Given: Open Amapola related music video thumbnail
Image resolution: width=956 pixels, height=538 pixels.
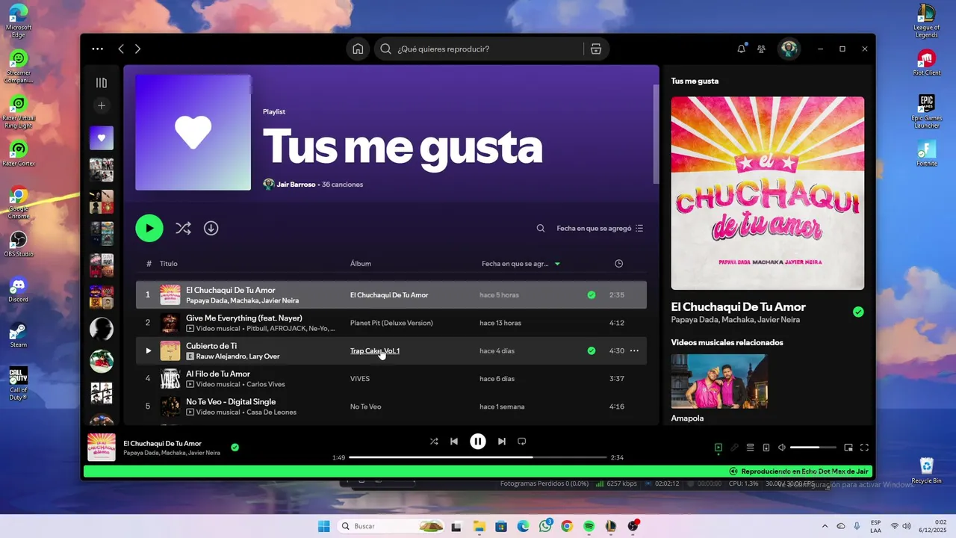Looking at the screenshot, I should coord(719,381).
